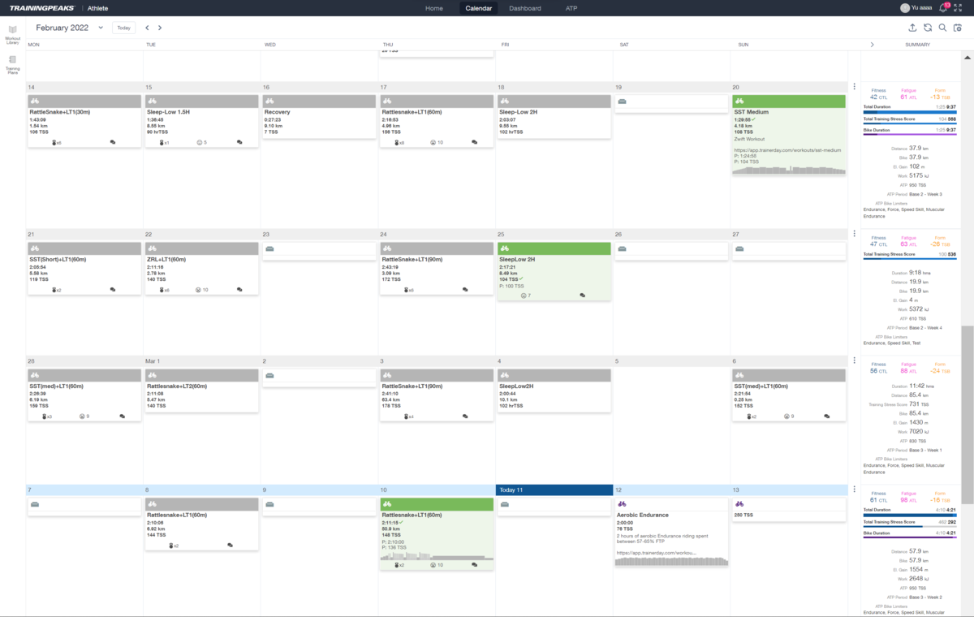
Task: Click the Yu aaaa profile avatar
Action: click(905, 8)
